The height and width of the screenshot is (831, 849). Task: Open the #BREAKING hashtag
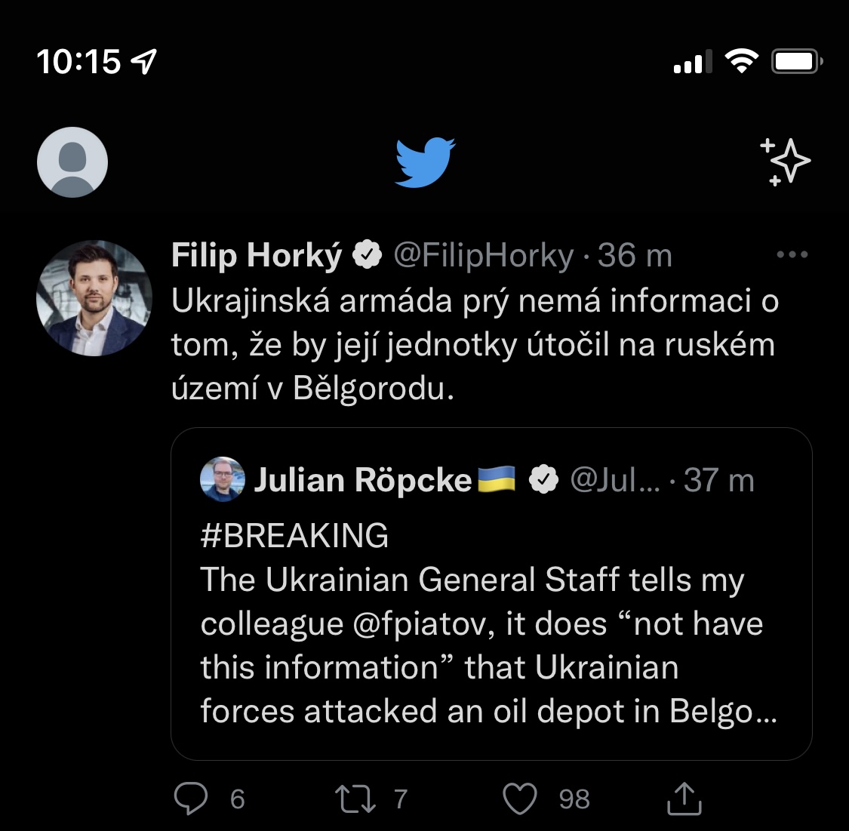click(x=294, y=535)
